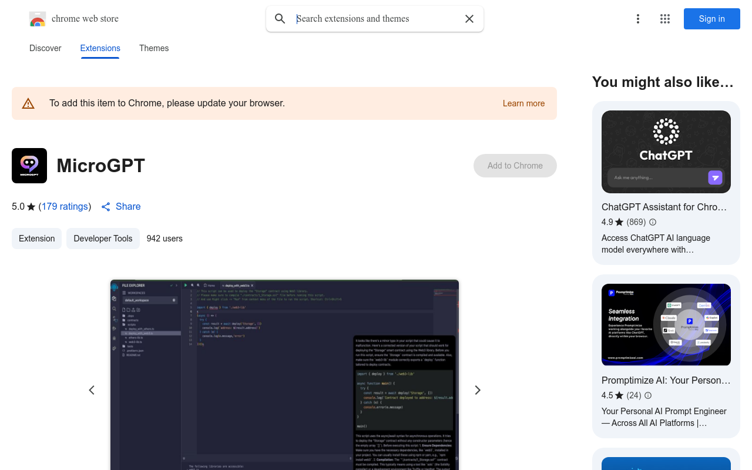Open the 179 ratings link
Viewport: 752px width, 470px height.
click(x=65, y=206)
